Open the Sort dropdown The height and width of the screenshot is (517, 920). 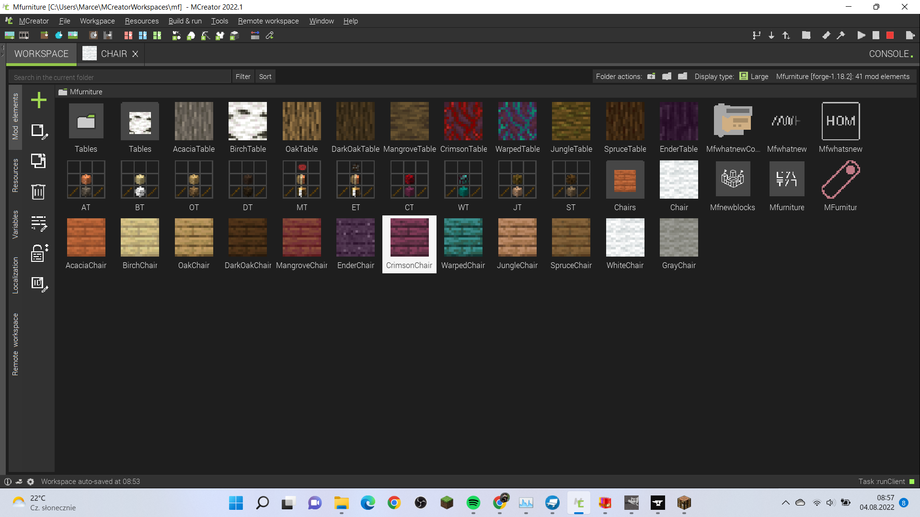pos(265,77)
